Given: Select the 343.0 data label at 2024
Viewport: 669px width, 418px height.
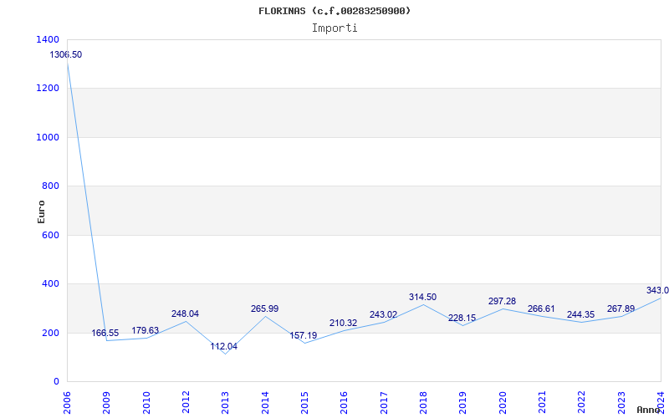Looking at the screenshot, I should click(x=657, y=290).
